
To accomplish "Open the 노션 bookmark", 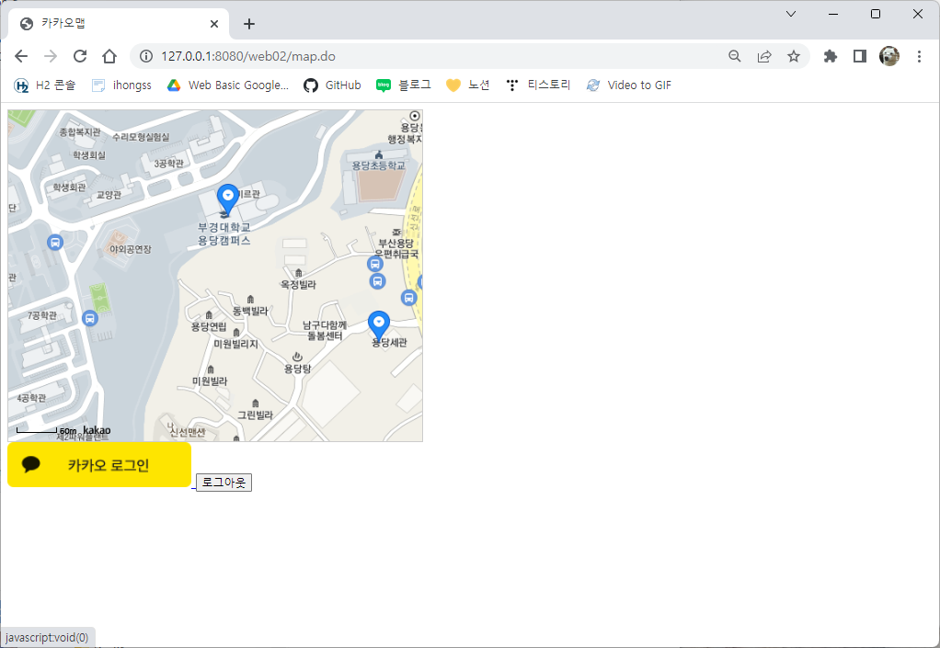I will point(468,85).
